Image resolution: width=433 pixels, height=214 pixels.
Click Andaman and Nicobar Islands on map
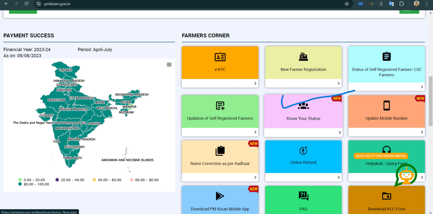127,160
